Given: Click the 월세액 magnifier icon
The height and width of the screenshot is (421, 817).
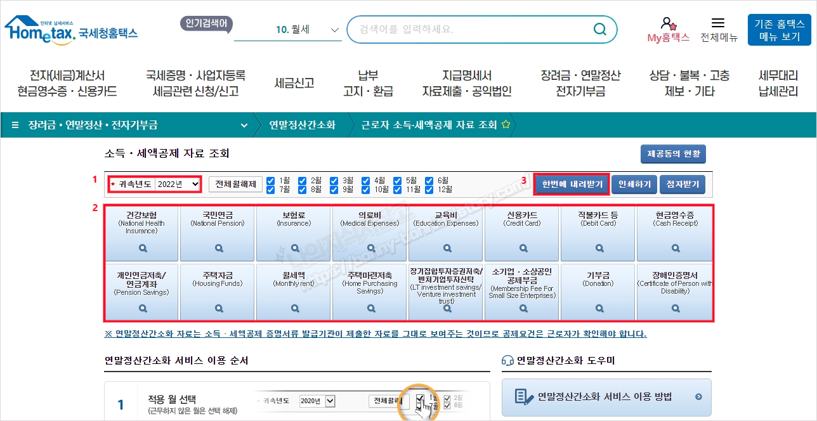Looking at the screenshot, I should [295, 309].
